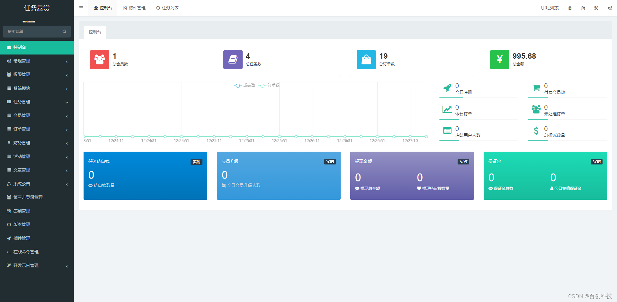The width and height of the screenshot is (617, 302).
Task: Click the heart icon beside 提现待审核数量
Action: click(x=419, y=189)
